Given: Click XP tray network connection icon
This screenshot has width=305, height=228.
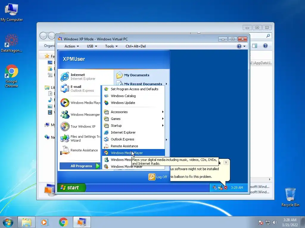Looking at the screenshot, I should [x=220, y=188].
